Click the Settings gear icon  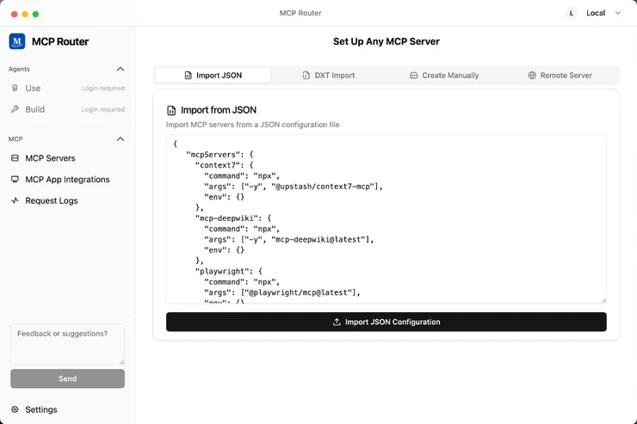15,409
